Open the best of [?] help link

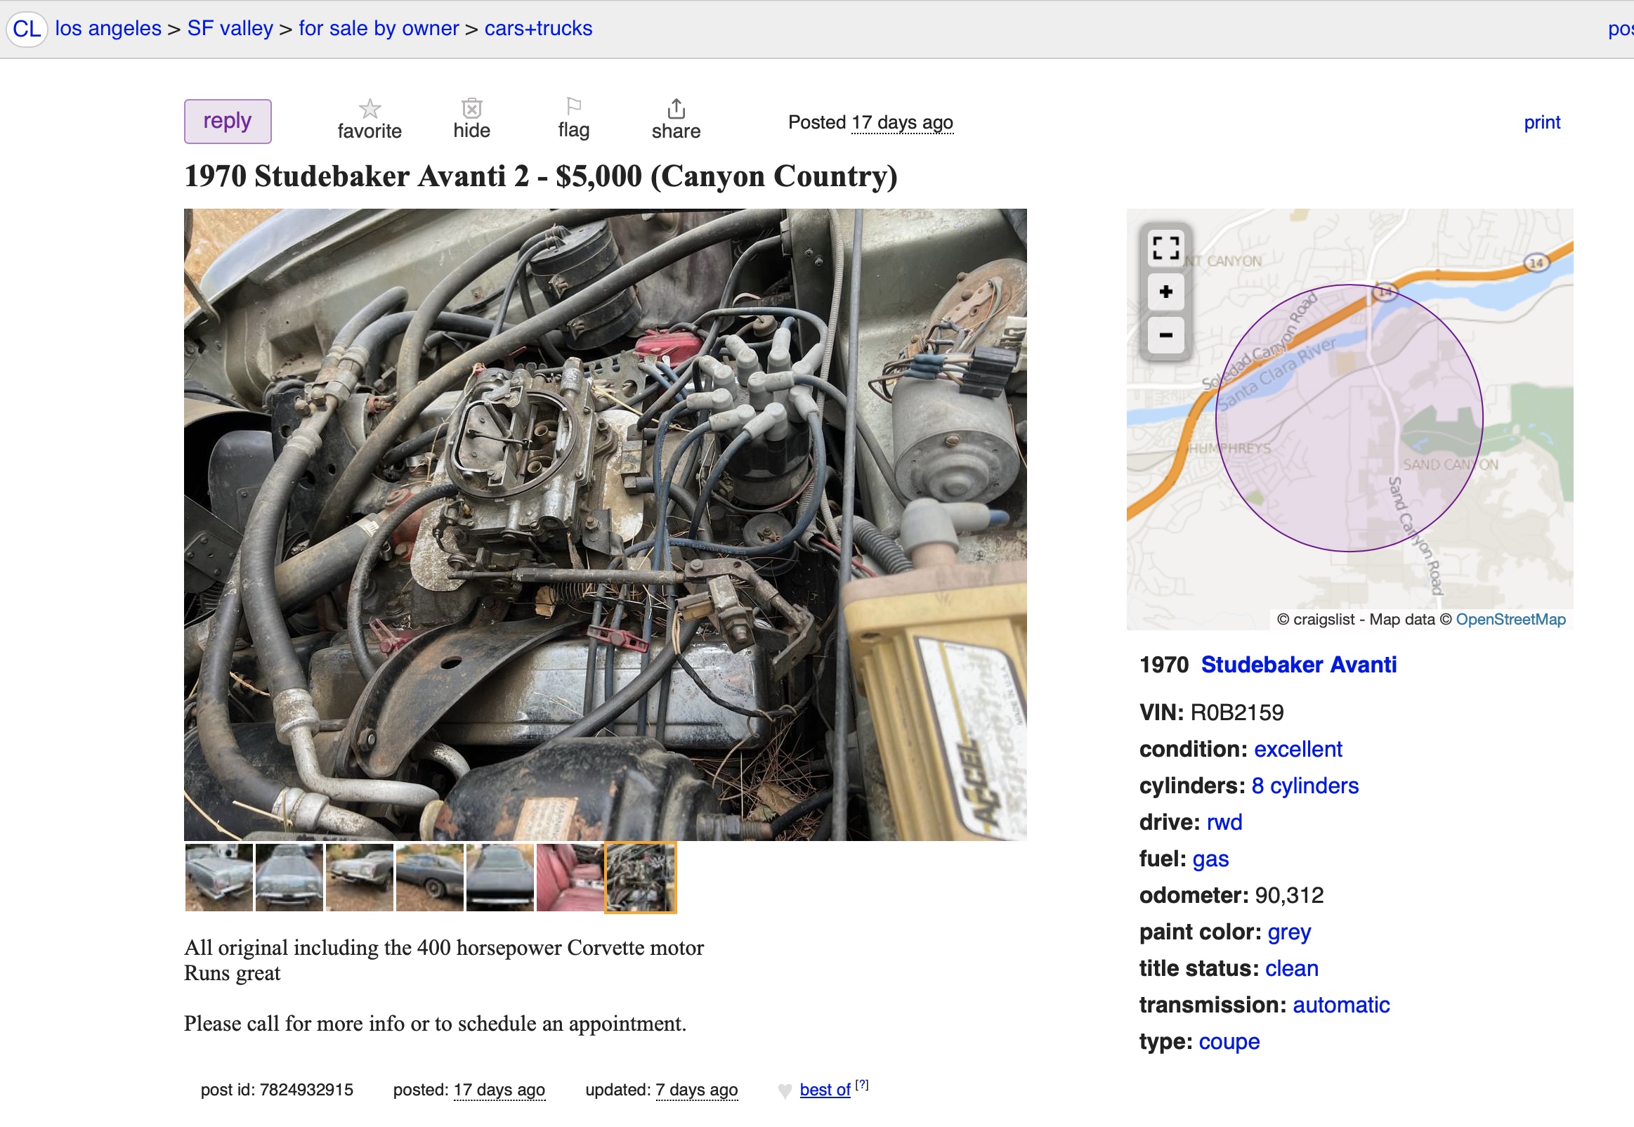coord(861,1086)
